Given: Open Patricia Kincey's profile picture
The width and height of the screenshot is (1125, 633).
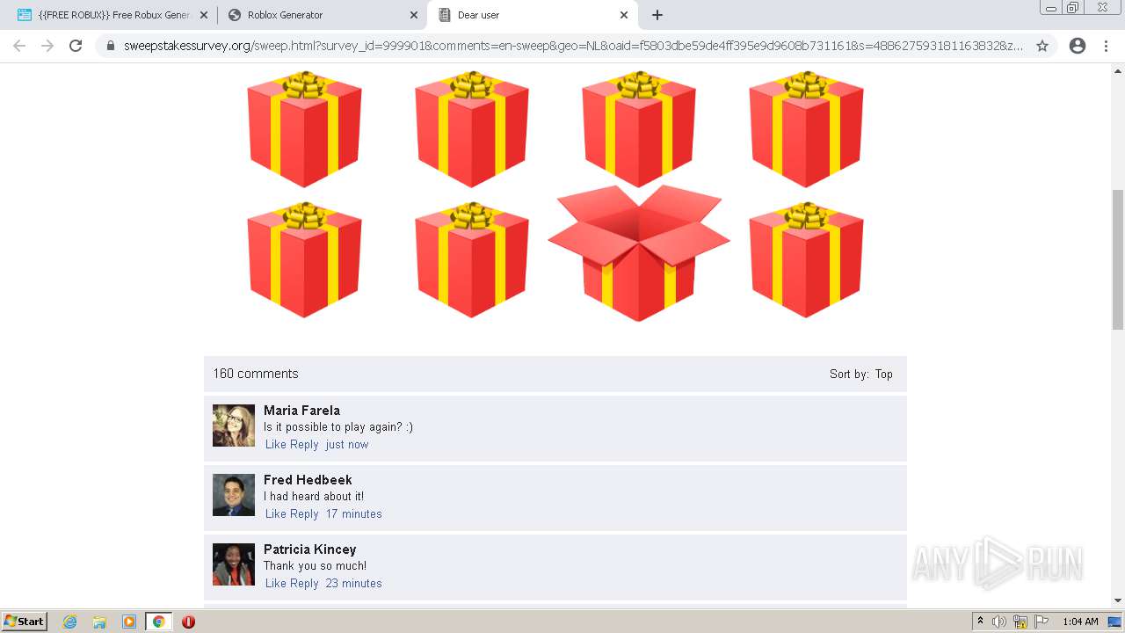Looking at the screenshot, I should (x=234, y=564).
